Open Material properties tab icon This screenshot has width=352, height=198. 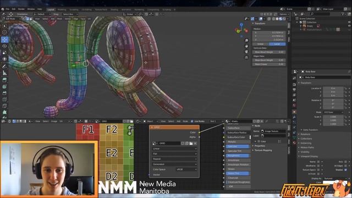pyautogui.click(x=294, y=143)
